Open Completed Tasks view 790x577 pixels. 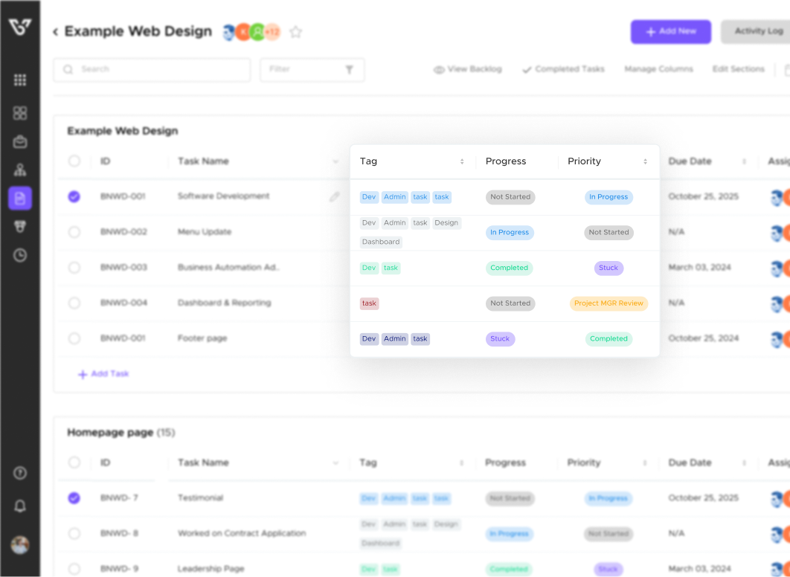click(x=563, y=69)
